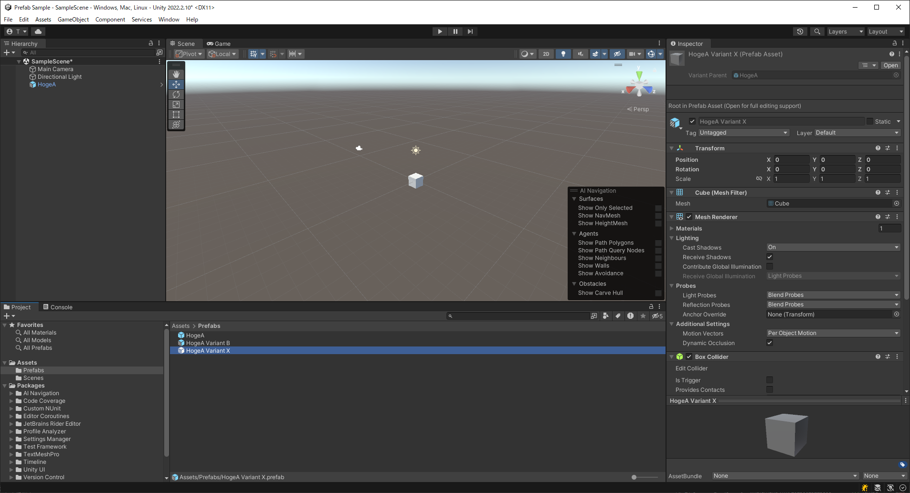Expand the AI Navigation package folder
Screen dimensions: 910x493
[11, 393]
